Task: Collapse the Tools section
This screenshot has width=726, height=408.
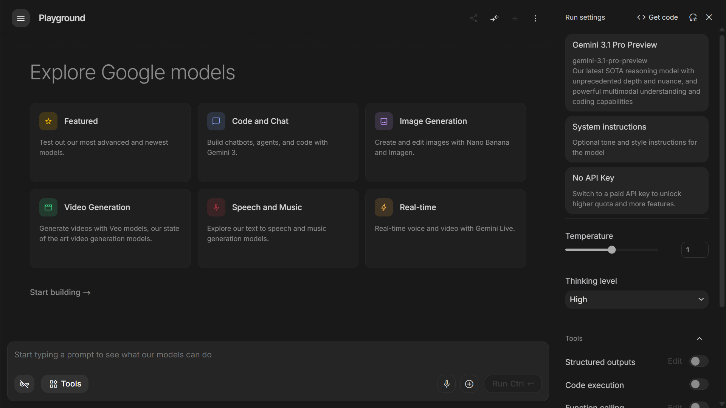Action: pyautogui.click(x=700, y=338)
